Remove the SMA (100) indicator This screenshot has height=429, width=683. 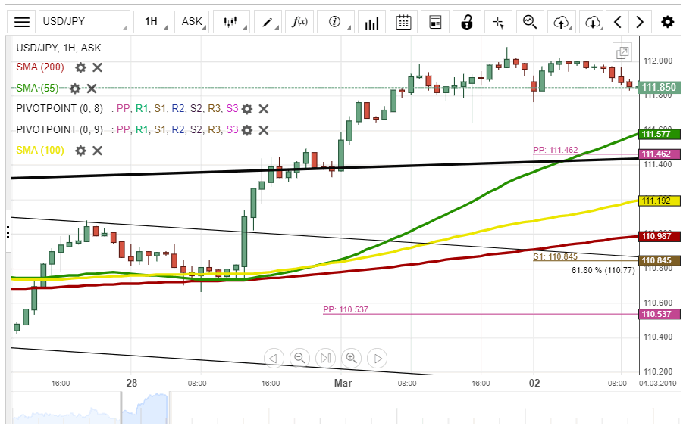pyautogui.click(x=98, y=151)
